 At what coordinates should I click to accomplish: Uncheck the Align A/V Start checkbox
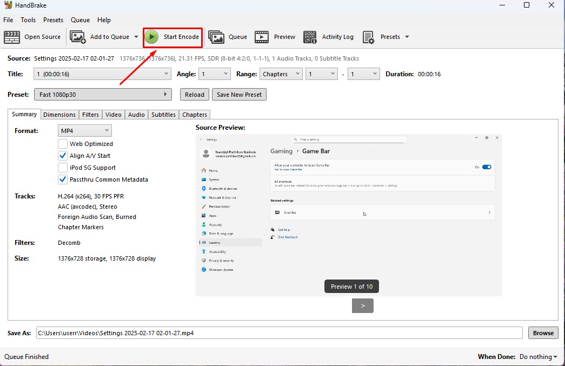pyautogui.click(x=62, y=156)
